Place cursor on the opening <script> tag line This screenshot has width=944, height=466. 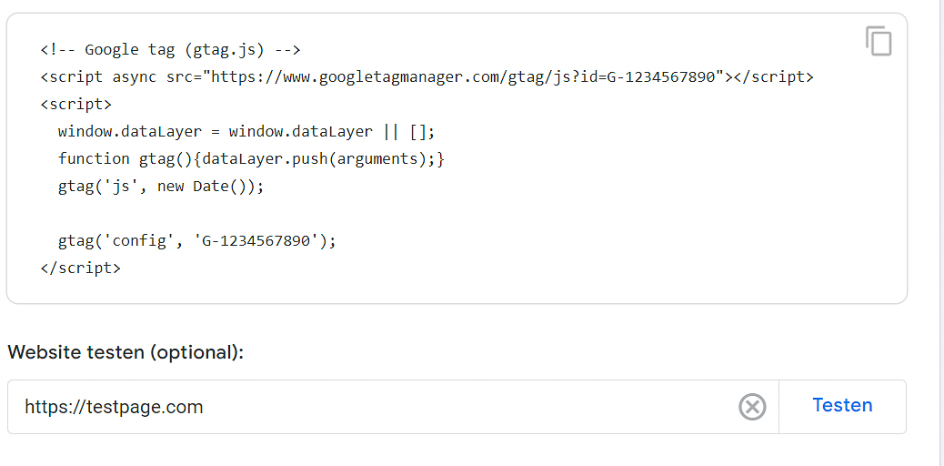tap(75, 105)
